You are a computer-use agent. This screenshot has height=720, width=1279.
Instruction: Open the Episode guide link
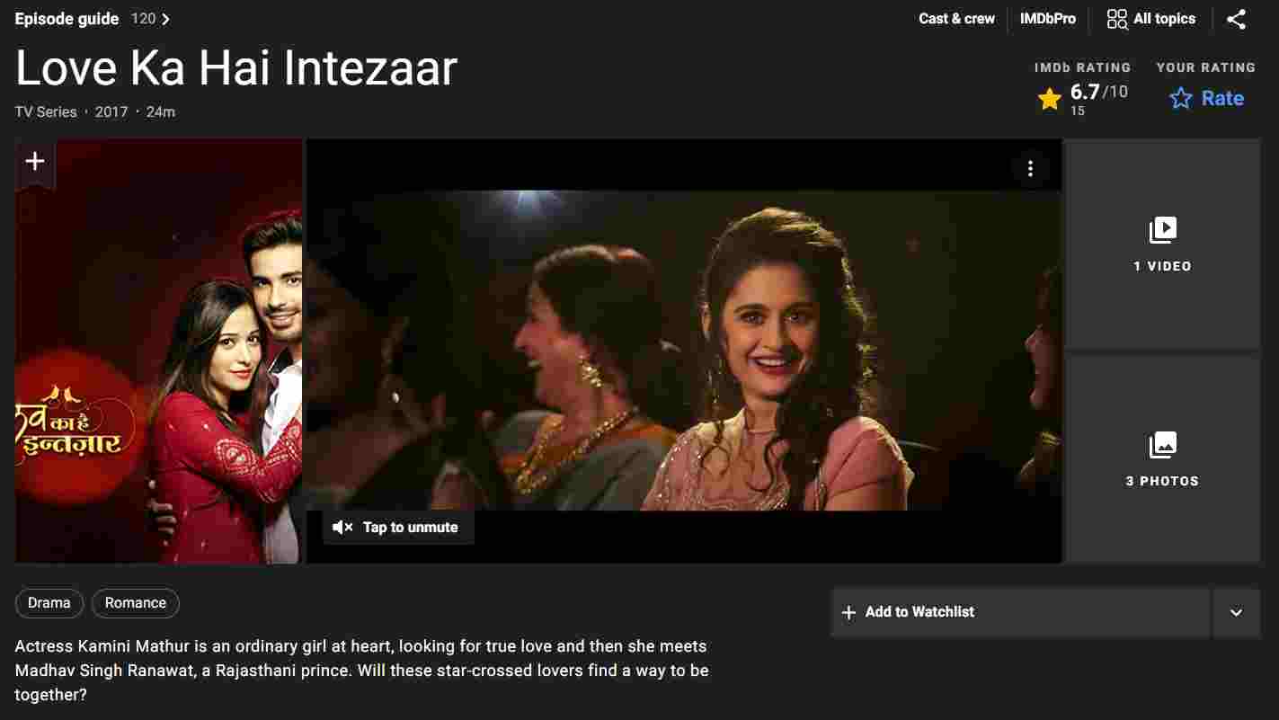tap(67, 19)
